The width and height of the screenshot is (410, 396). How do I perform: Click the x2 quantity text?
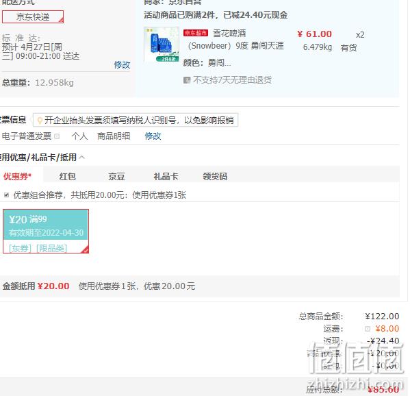tap(360, 35)
